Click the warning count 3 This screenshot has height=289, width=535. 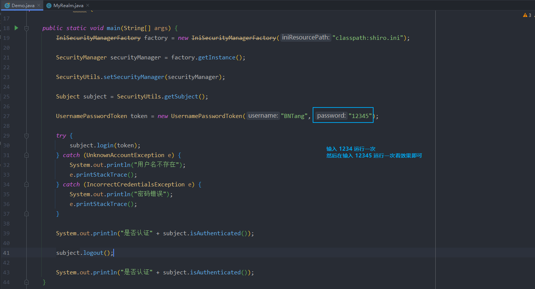[530, 15]
